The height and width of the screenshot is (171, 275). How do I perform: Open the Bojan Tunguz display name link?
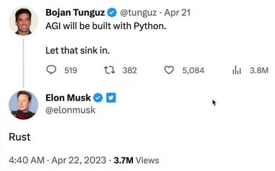[x=75, y=13]
